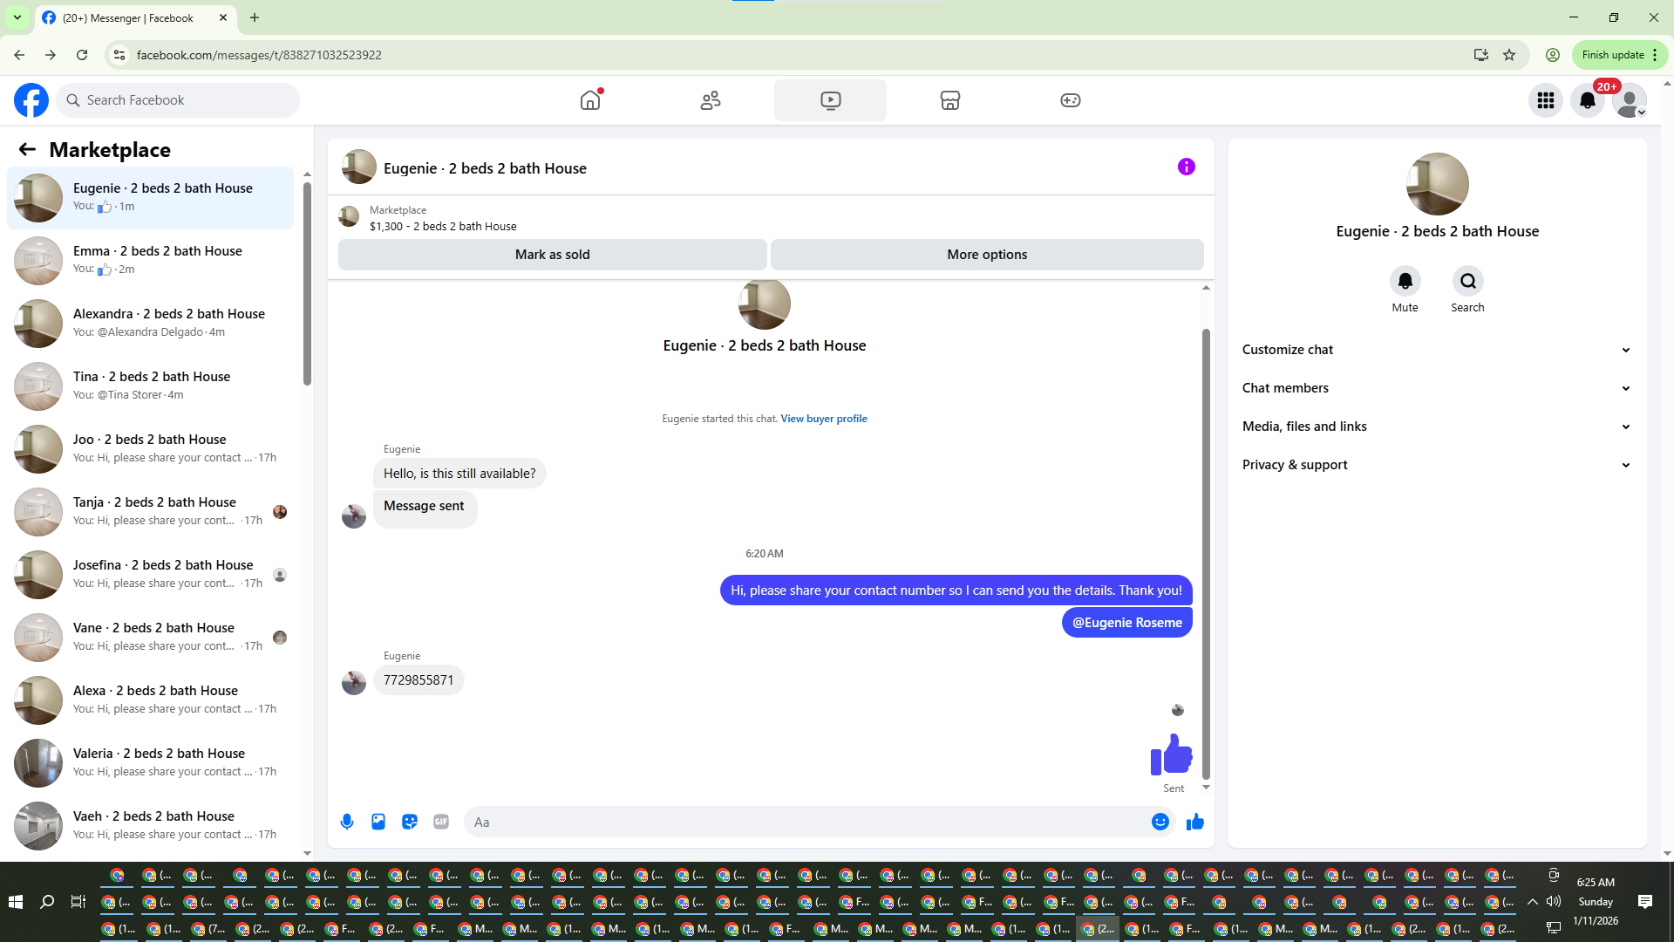The image size is (1674, 942).
Task: Click the Facebook logo
Action: click(x=31, y=100)
